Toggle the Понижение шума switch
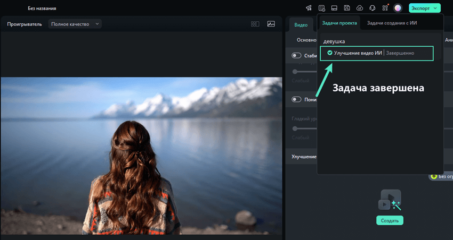The height and width of the screenshot is (240, 453). point(297,99)
